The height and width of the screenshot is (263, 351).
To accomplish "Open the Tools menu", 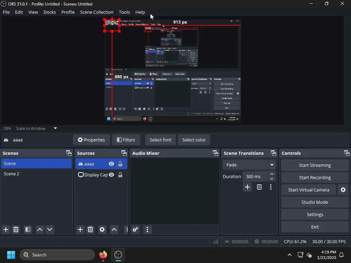I will pyautogui.click(x=124, y=12).
